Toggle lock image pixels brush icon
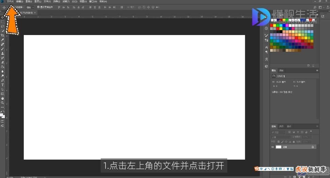 (x=282, y=142)
